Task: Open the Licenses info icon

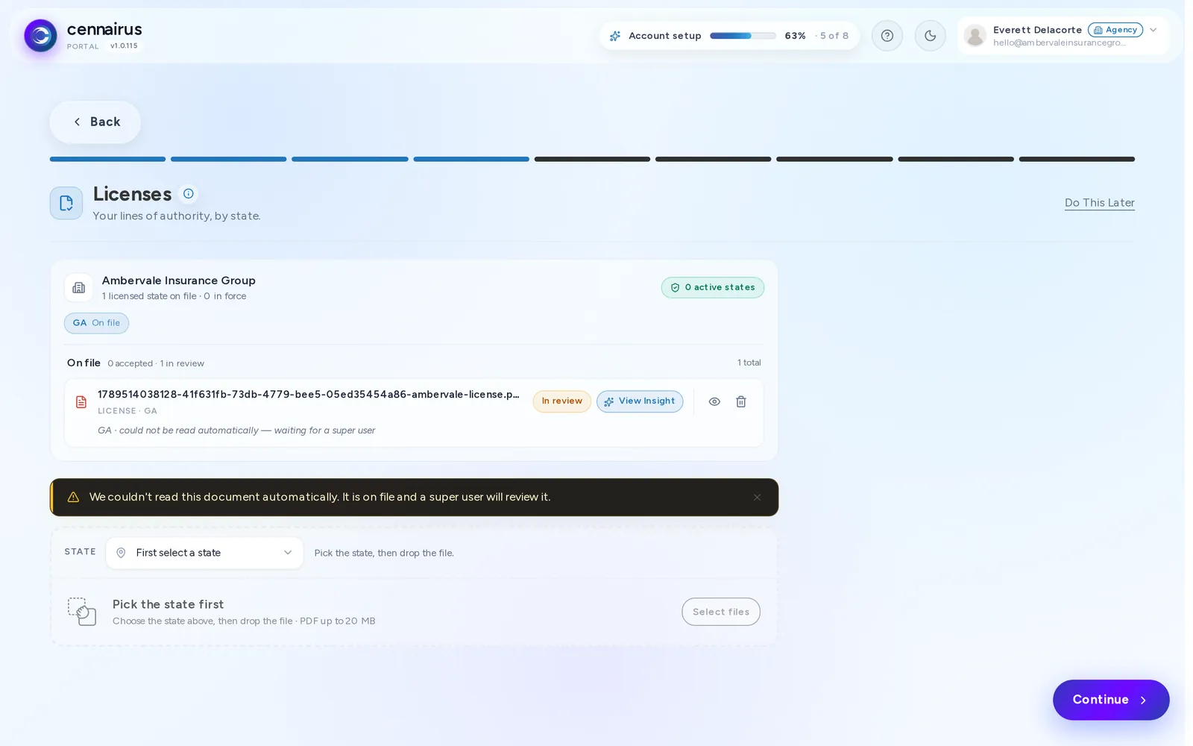Action: (189, 194)
